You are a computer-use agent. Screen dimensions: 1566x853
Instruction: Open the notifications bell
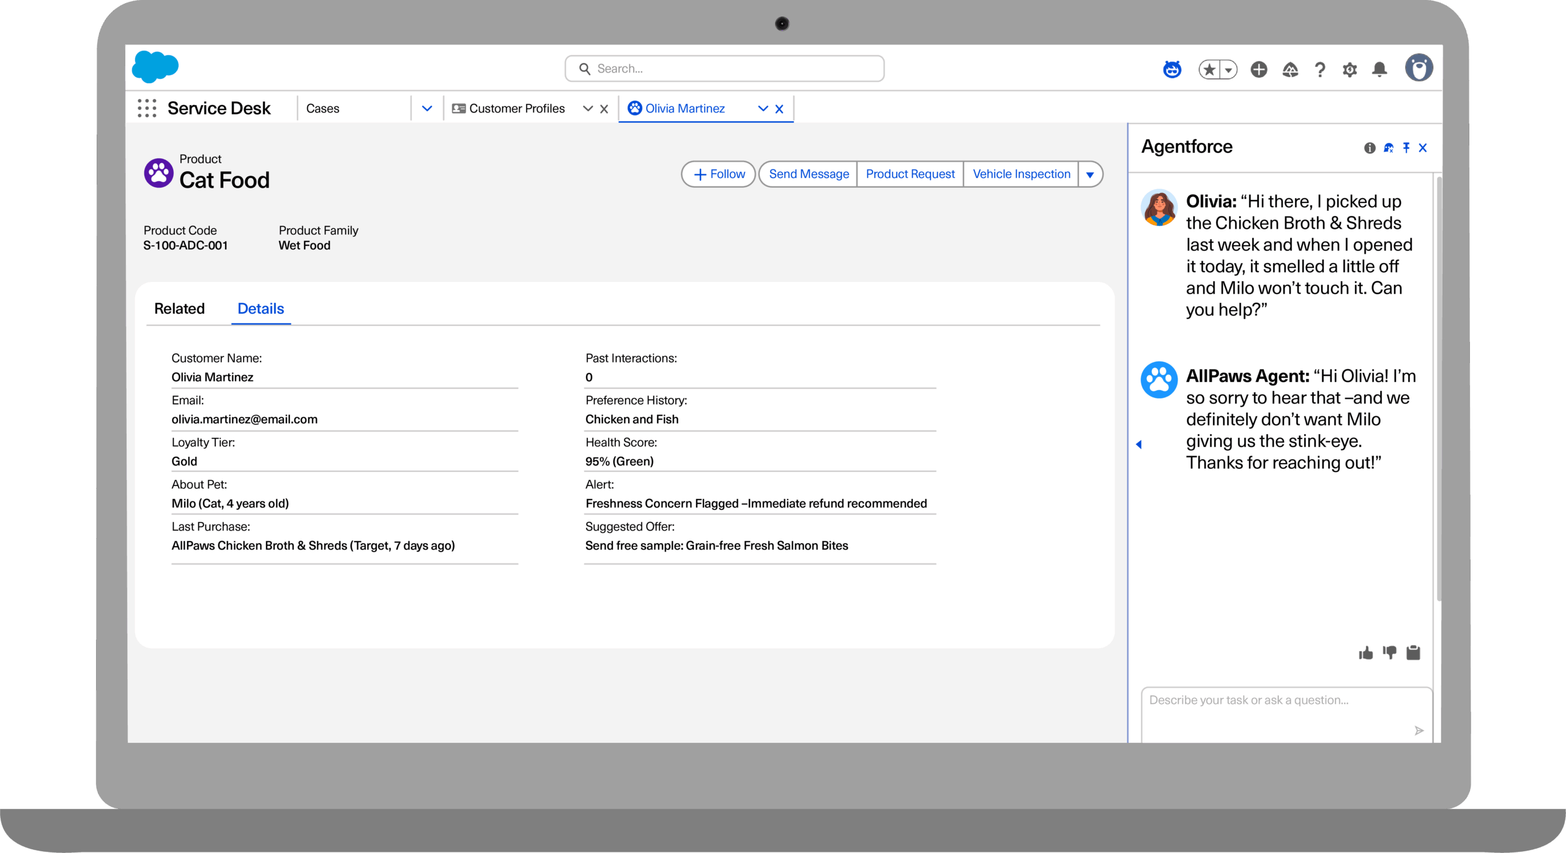1379,70
